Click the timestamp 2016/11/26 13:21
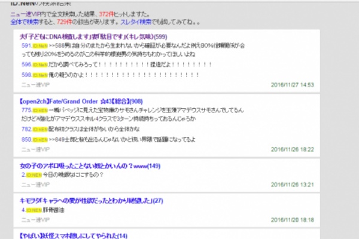The height and width of the screenshot is (239, 359). coord(293,185)
